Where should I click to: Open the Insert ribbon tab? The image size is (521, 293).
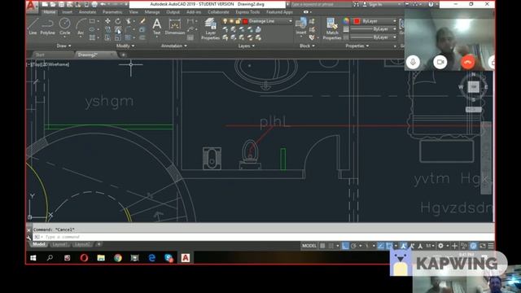coord(67,12)
